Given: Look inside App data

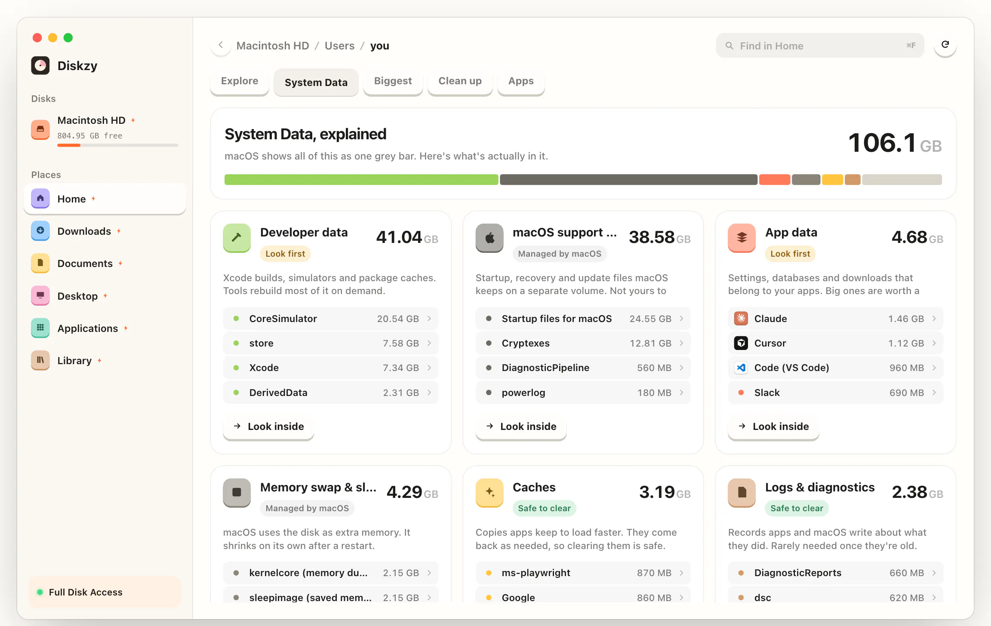Looking at the screenshot, I should pos(773,427).
